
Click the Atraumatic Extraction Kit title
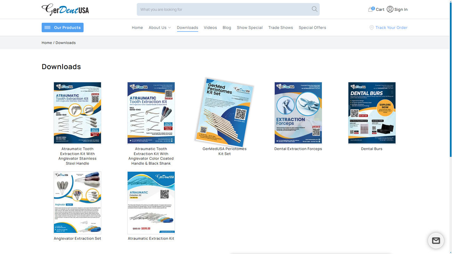pos(151,238)
